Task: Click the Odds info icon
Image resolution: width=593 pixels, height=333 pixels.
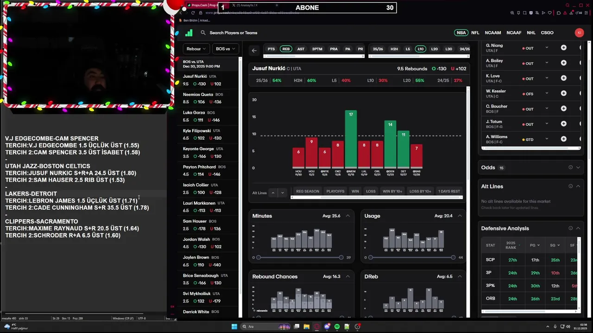Action: [570, 167]
